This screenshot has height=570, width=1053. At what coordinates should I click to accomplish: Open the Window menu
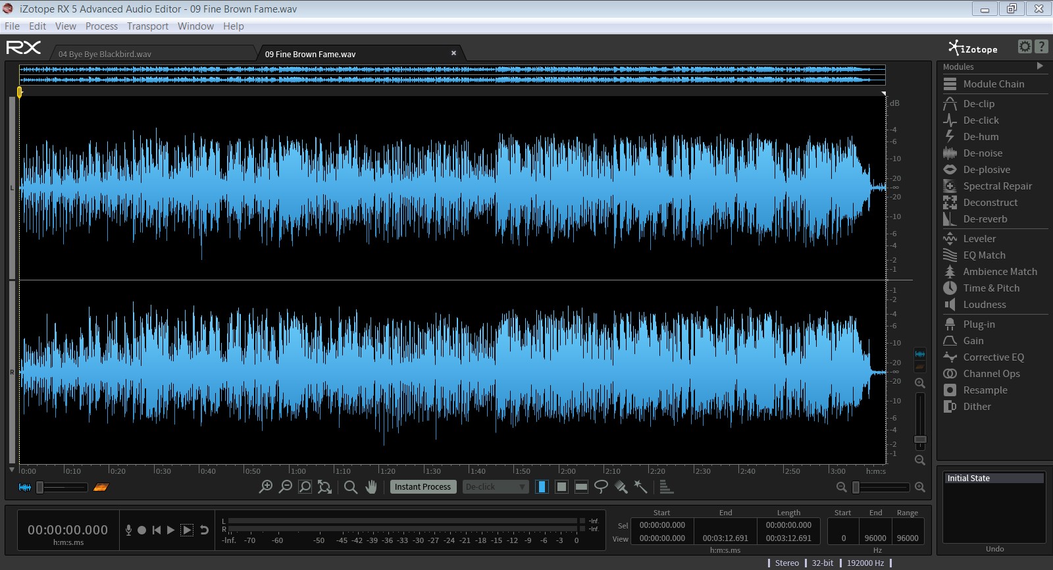[x=195, y=26]
